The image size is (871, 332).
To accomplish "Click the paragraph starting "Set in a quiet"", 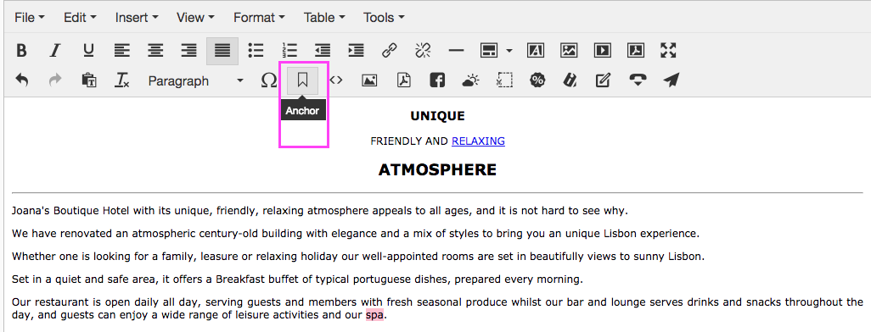I will pos(297,279).
